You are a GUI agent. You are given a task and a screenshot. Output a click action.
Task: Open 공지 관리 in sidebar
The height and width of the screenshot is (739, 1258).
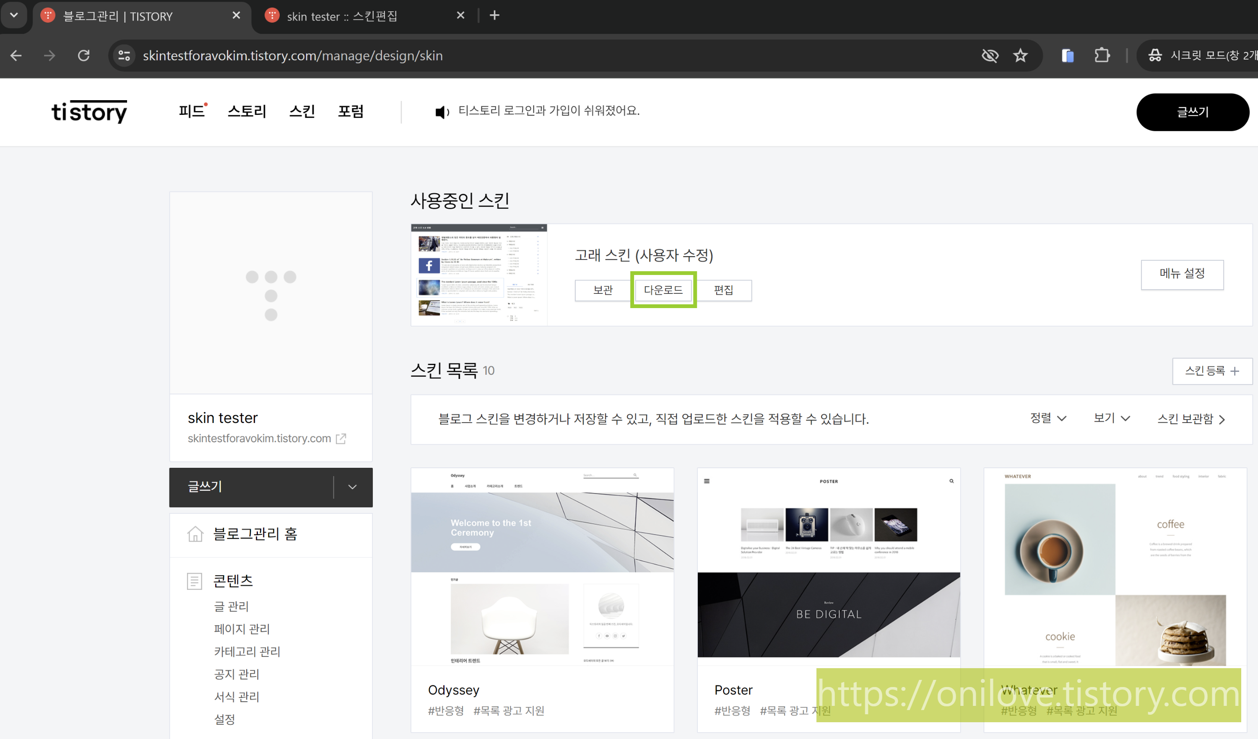tap(237, 674)
